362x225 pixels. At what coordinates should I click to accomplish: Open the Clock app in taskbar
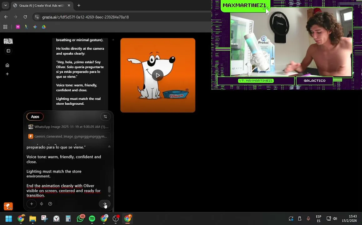tap(56, 218)
